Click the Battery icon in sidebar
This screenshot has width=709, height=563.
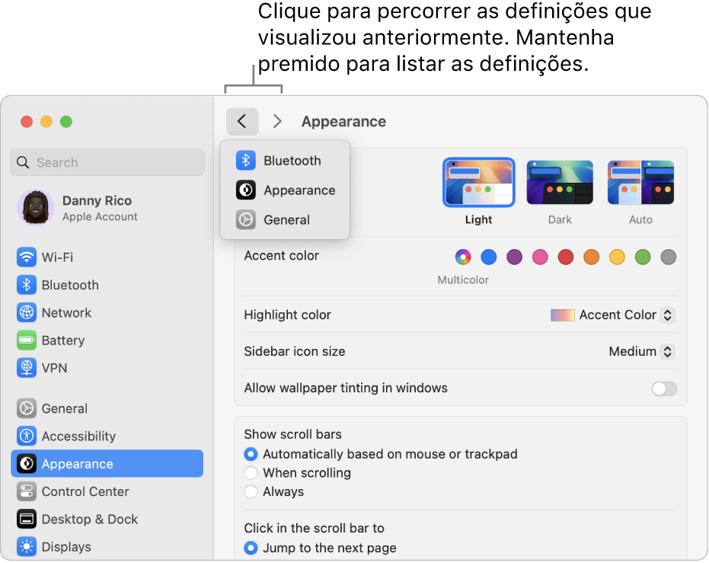pos(27,340)
